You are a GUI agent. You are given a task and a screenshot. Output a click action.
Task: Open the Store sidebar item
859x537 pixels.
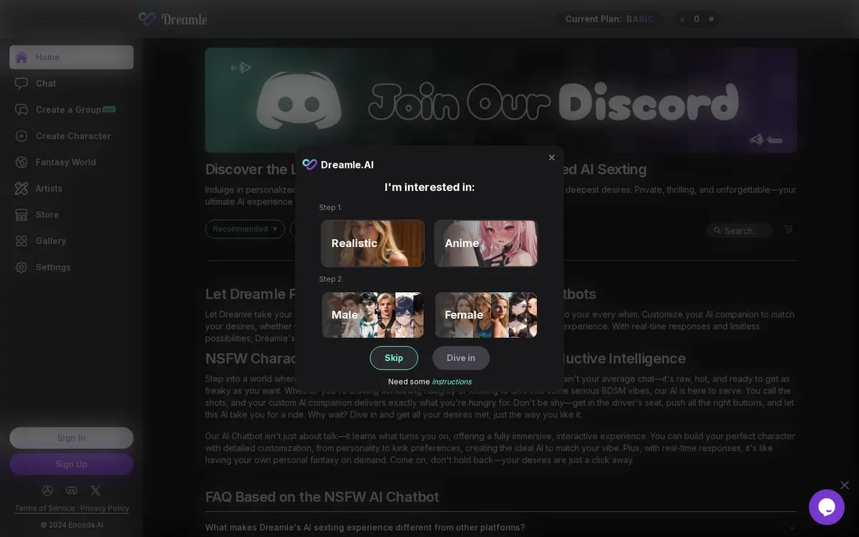tap(72, 215)
